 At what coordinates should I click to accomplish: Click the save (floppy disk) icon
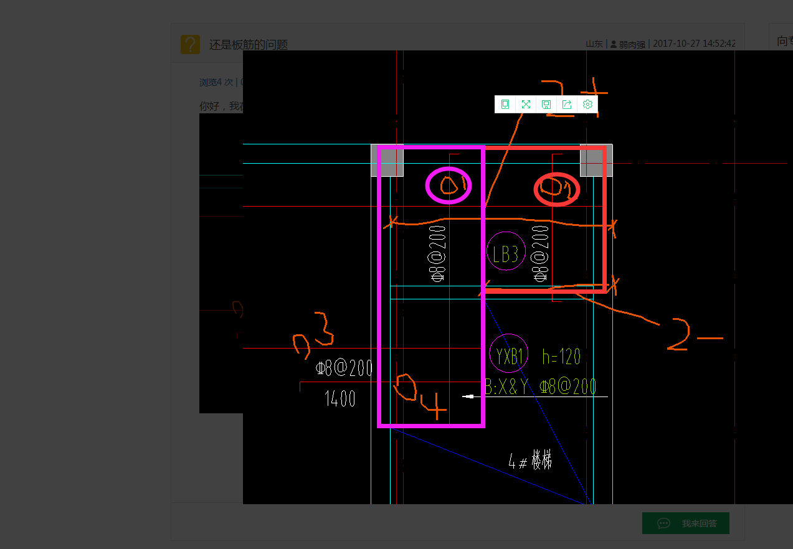click(x=546, y=105)
